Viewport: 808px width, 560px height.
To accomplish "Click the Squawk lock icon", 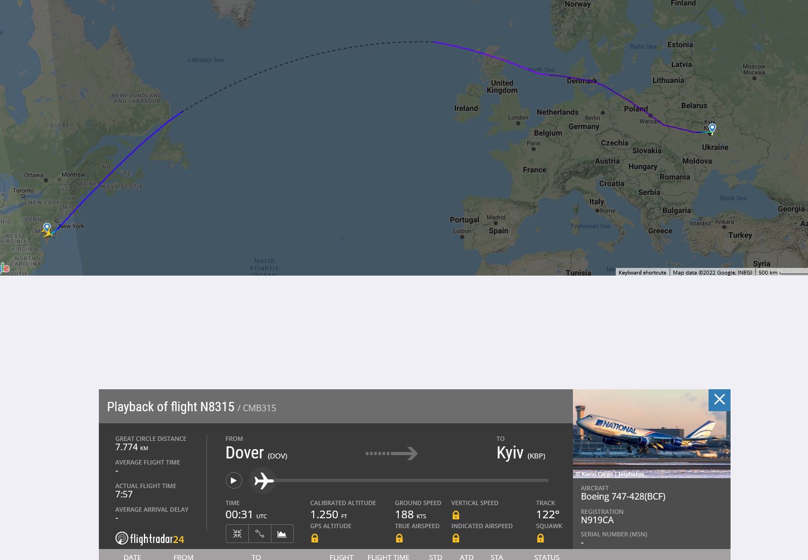I will pyautogui.click(x=540, y=538).
